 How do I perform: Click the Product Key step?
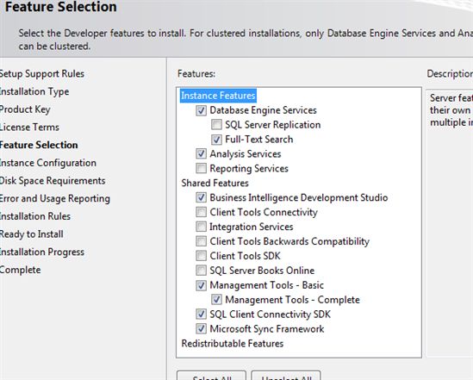tap(25, 109)
